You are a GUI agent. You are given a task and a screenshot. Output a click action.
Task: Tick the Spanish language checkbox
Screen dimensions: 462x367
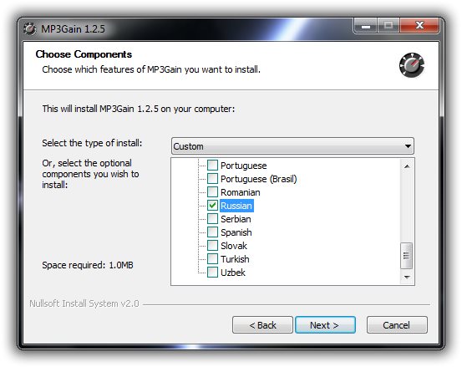coord(212,232)
